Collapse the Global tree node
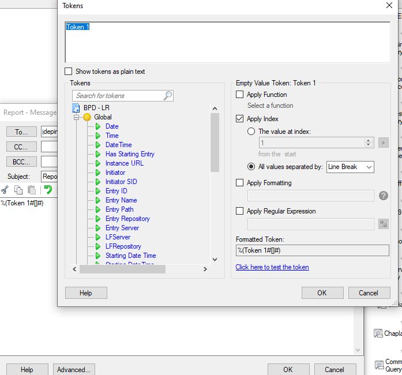 [76, 118]
